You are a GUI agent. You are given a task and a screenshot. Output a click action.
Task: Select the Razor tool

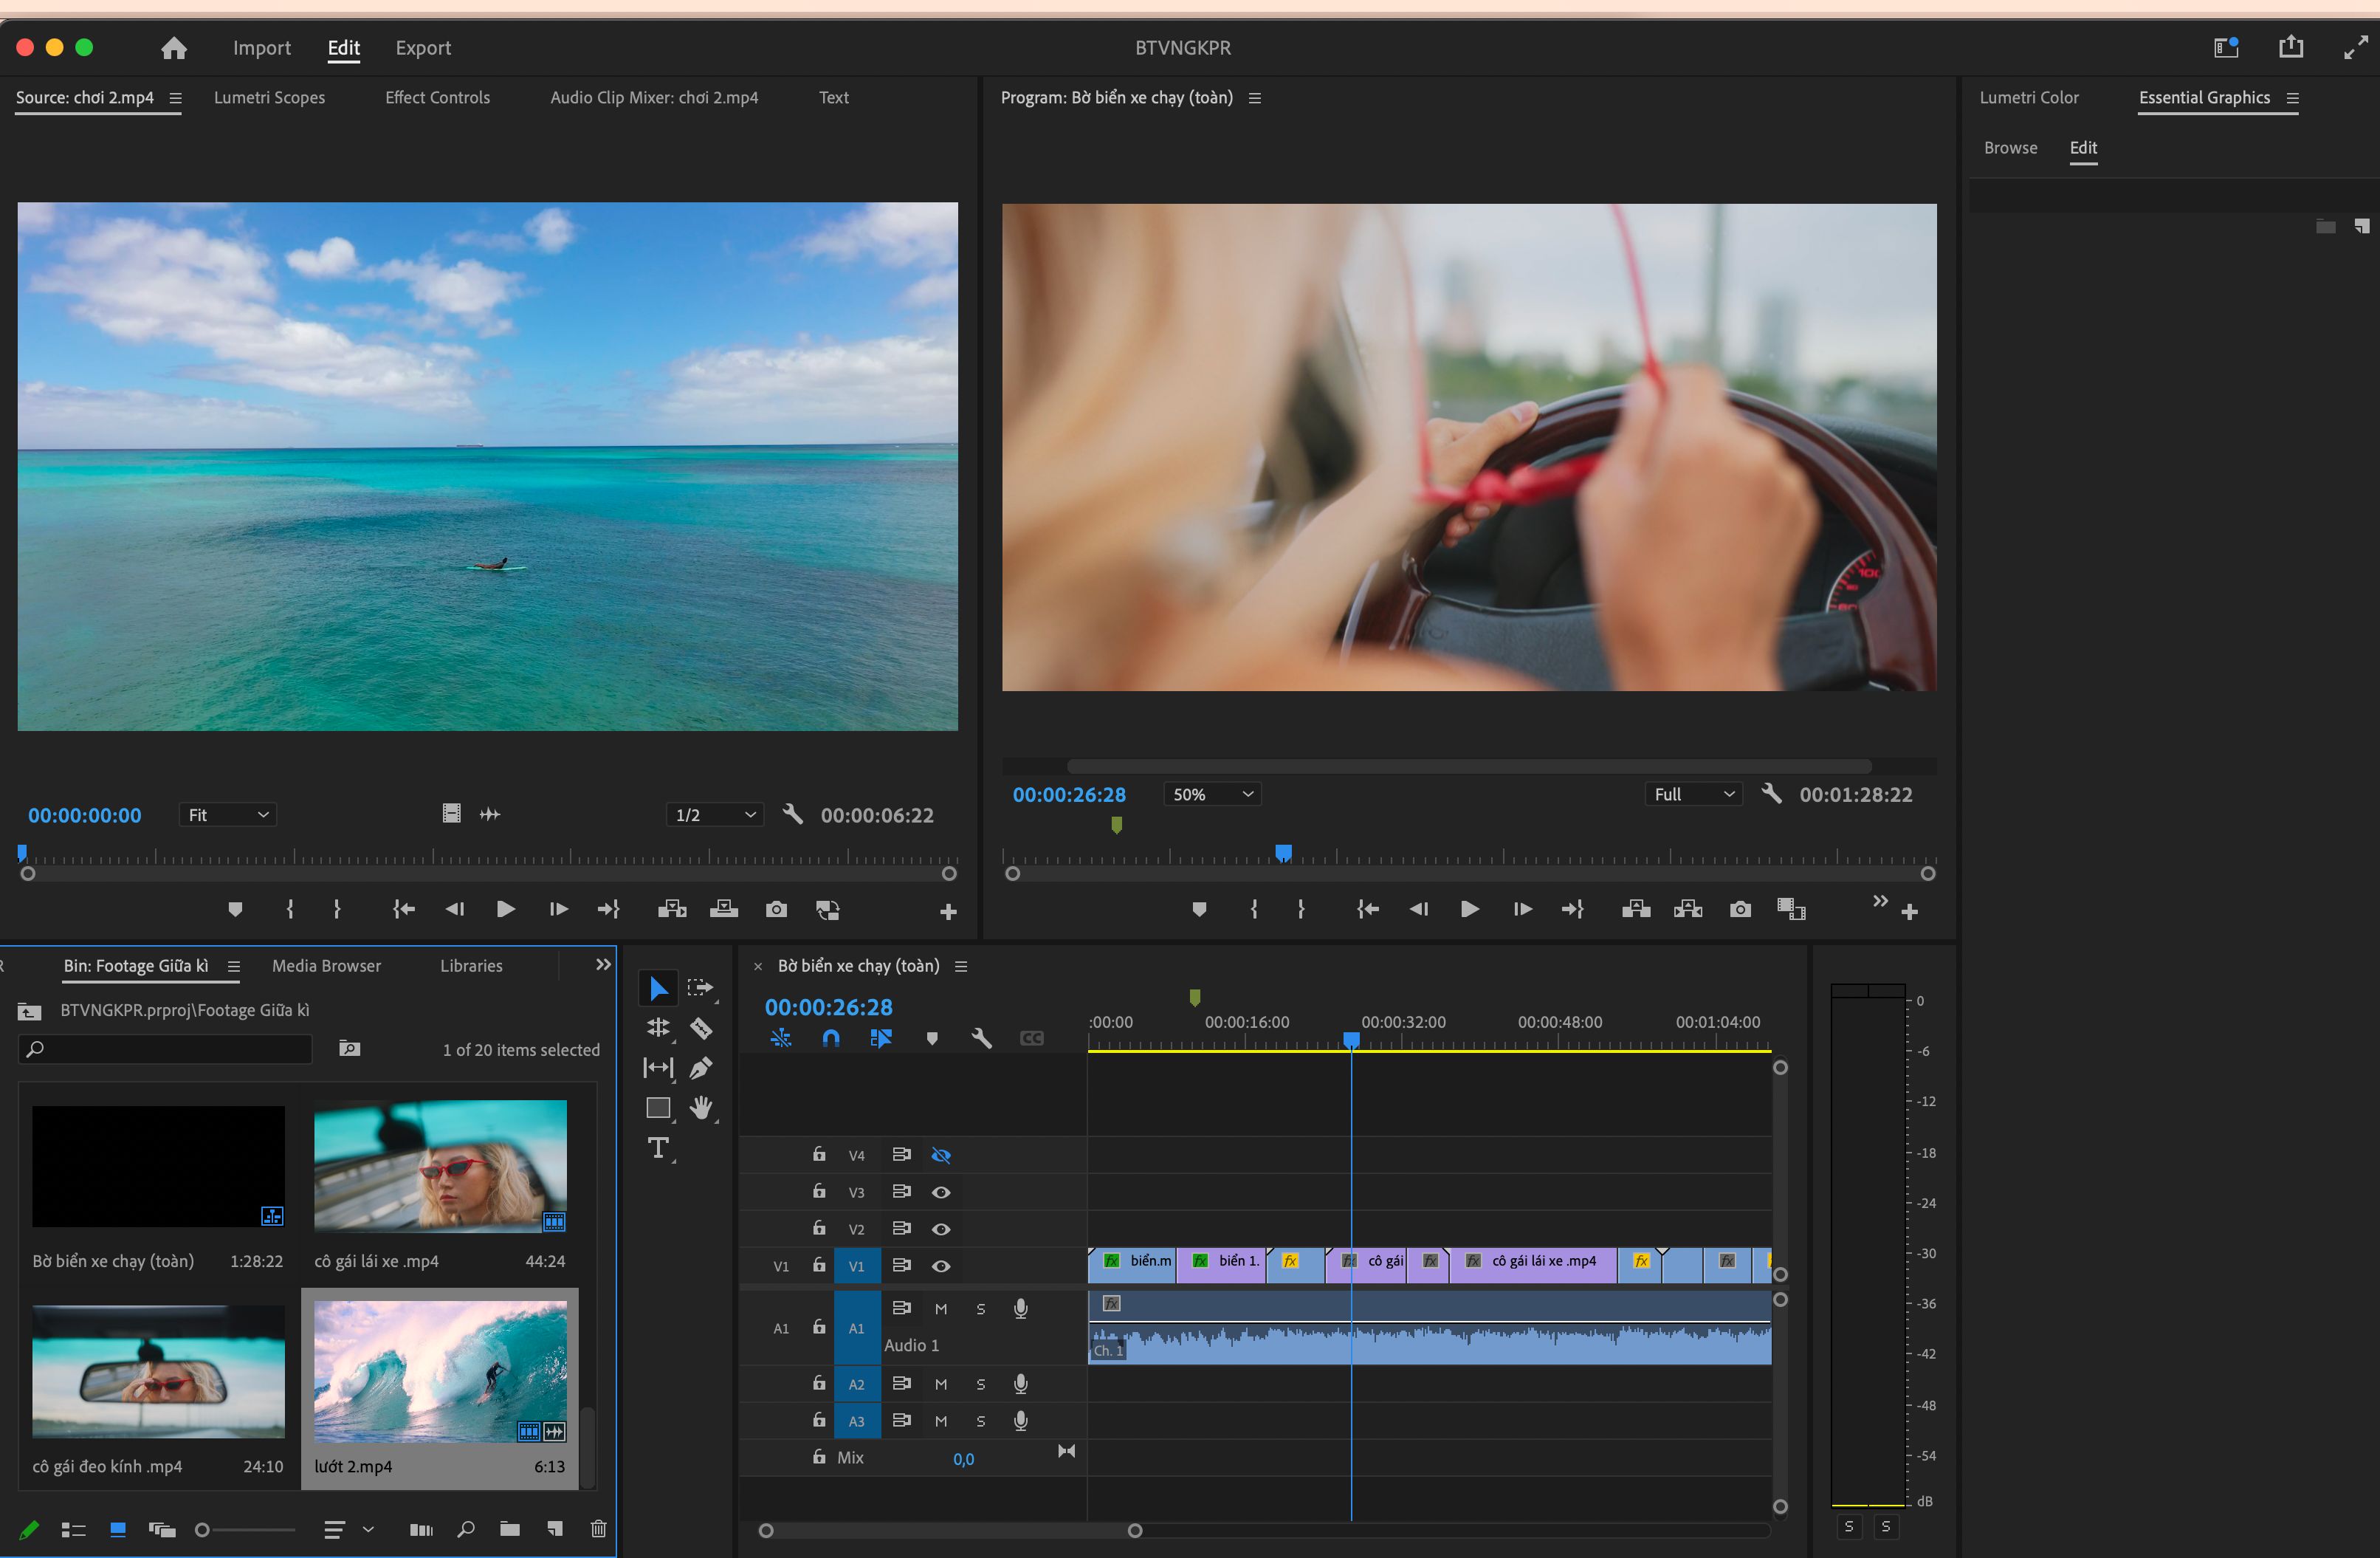(701, 1028)
